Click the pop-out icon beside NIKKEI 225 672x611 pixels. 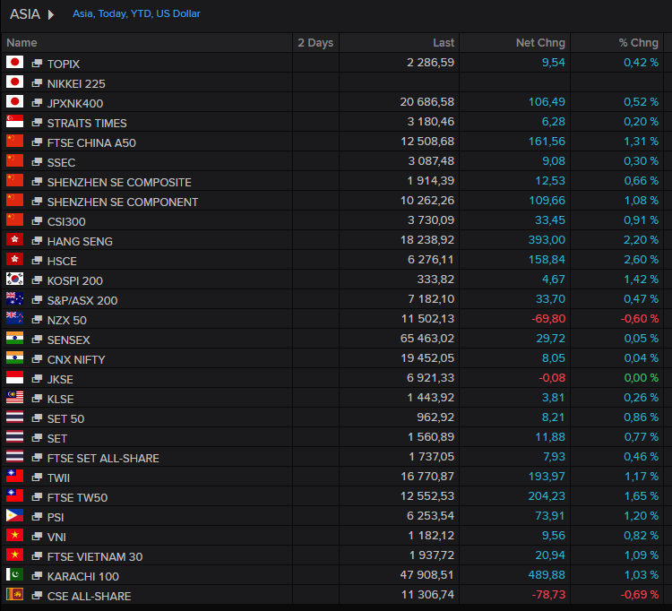click(37, 83)
